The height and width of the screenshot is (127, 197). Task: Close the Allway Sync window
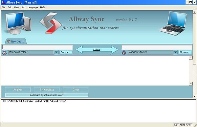tap(194, 3)
